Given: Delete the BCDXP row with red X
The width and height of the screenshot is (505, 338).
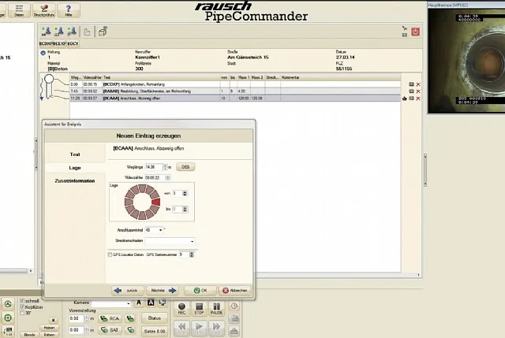Looking at the screenshot, I should pos(418,84).
